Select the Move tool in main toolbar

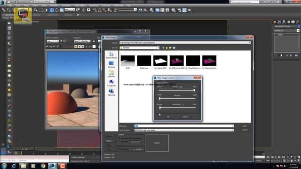[x=52, y=10]
